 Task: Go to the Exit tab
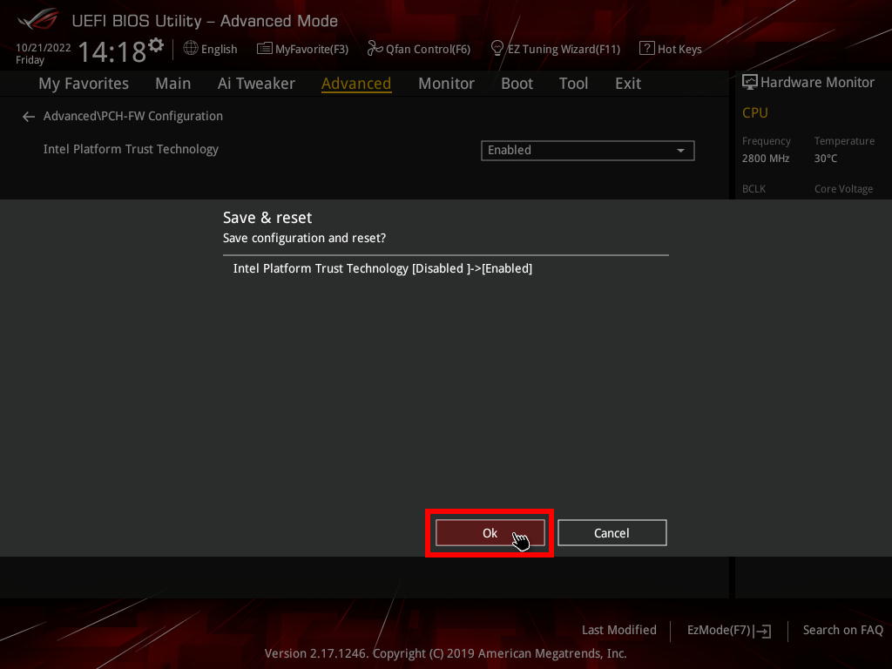point(628,84)
